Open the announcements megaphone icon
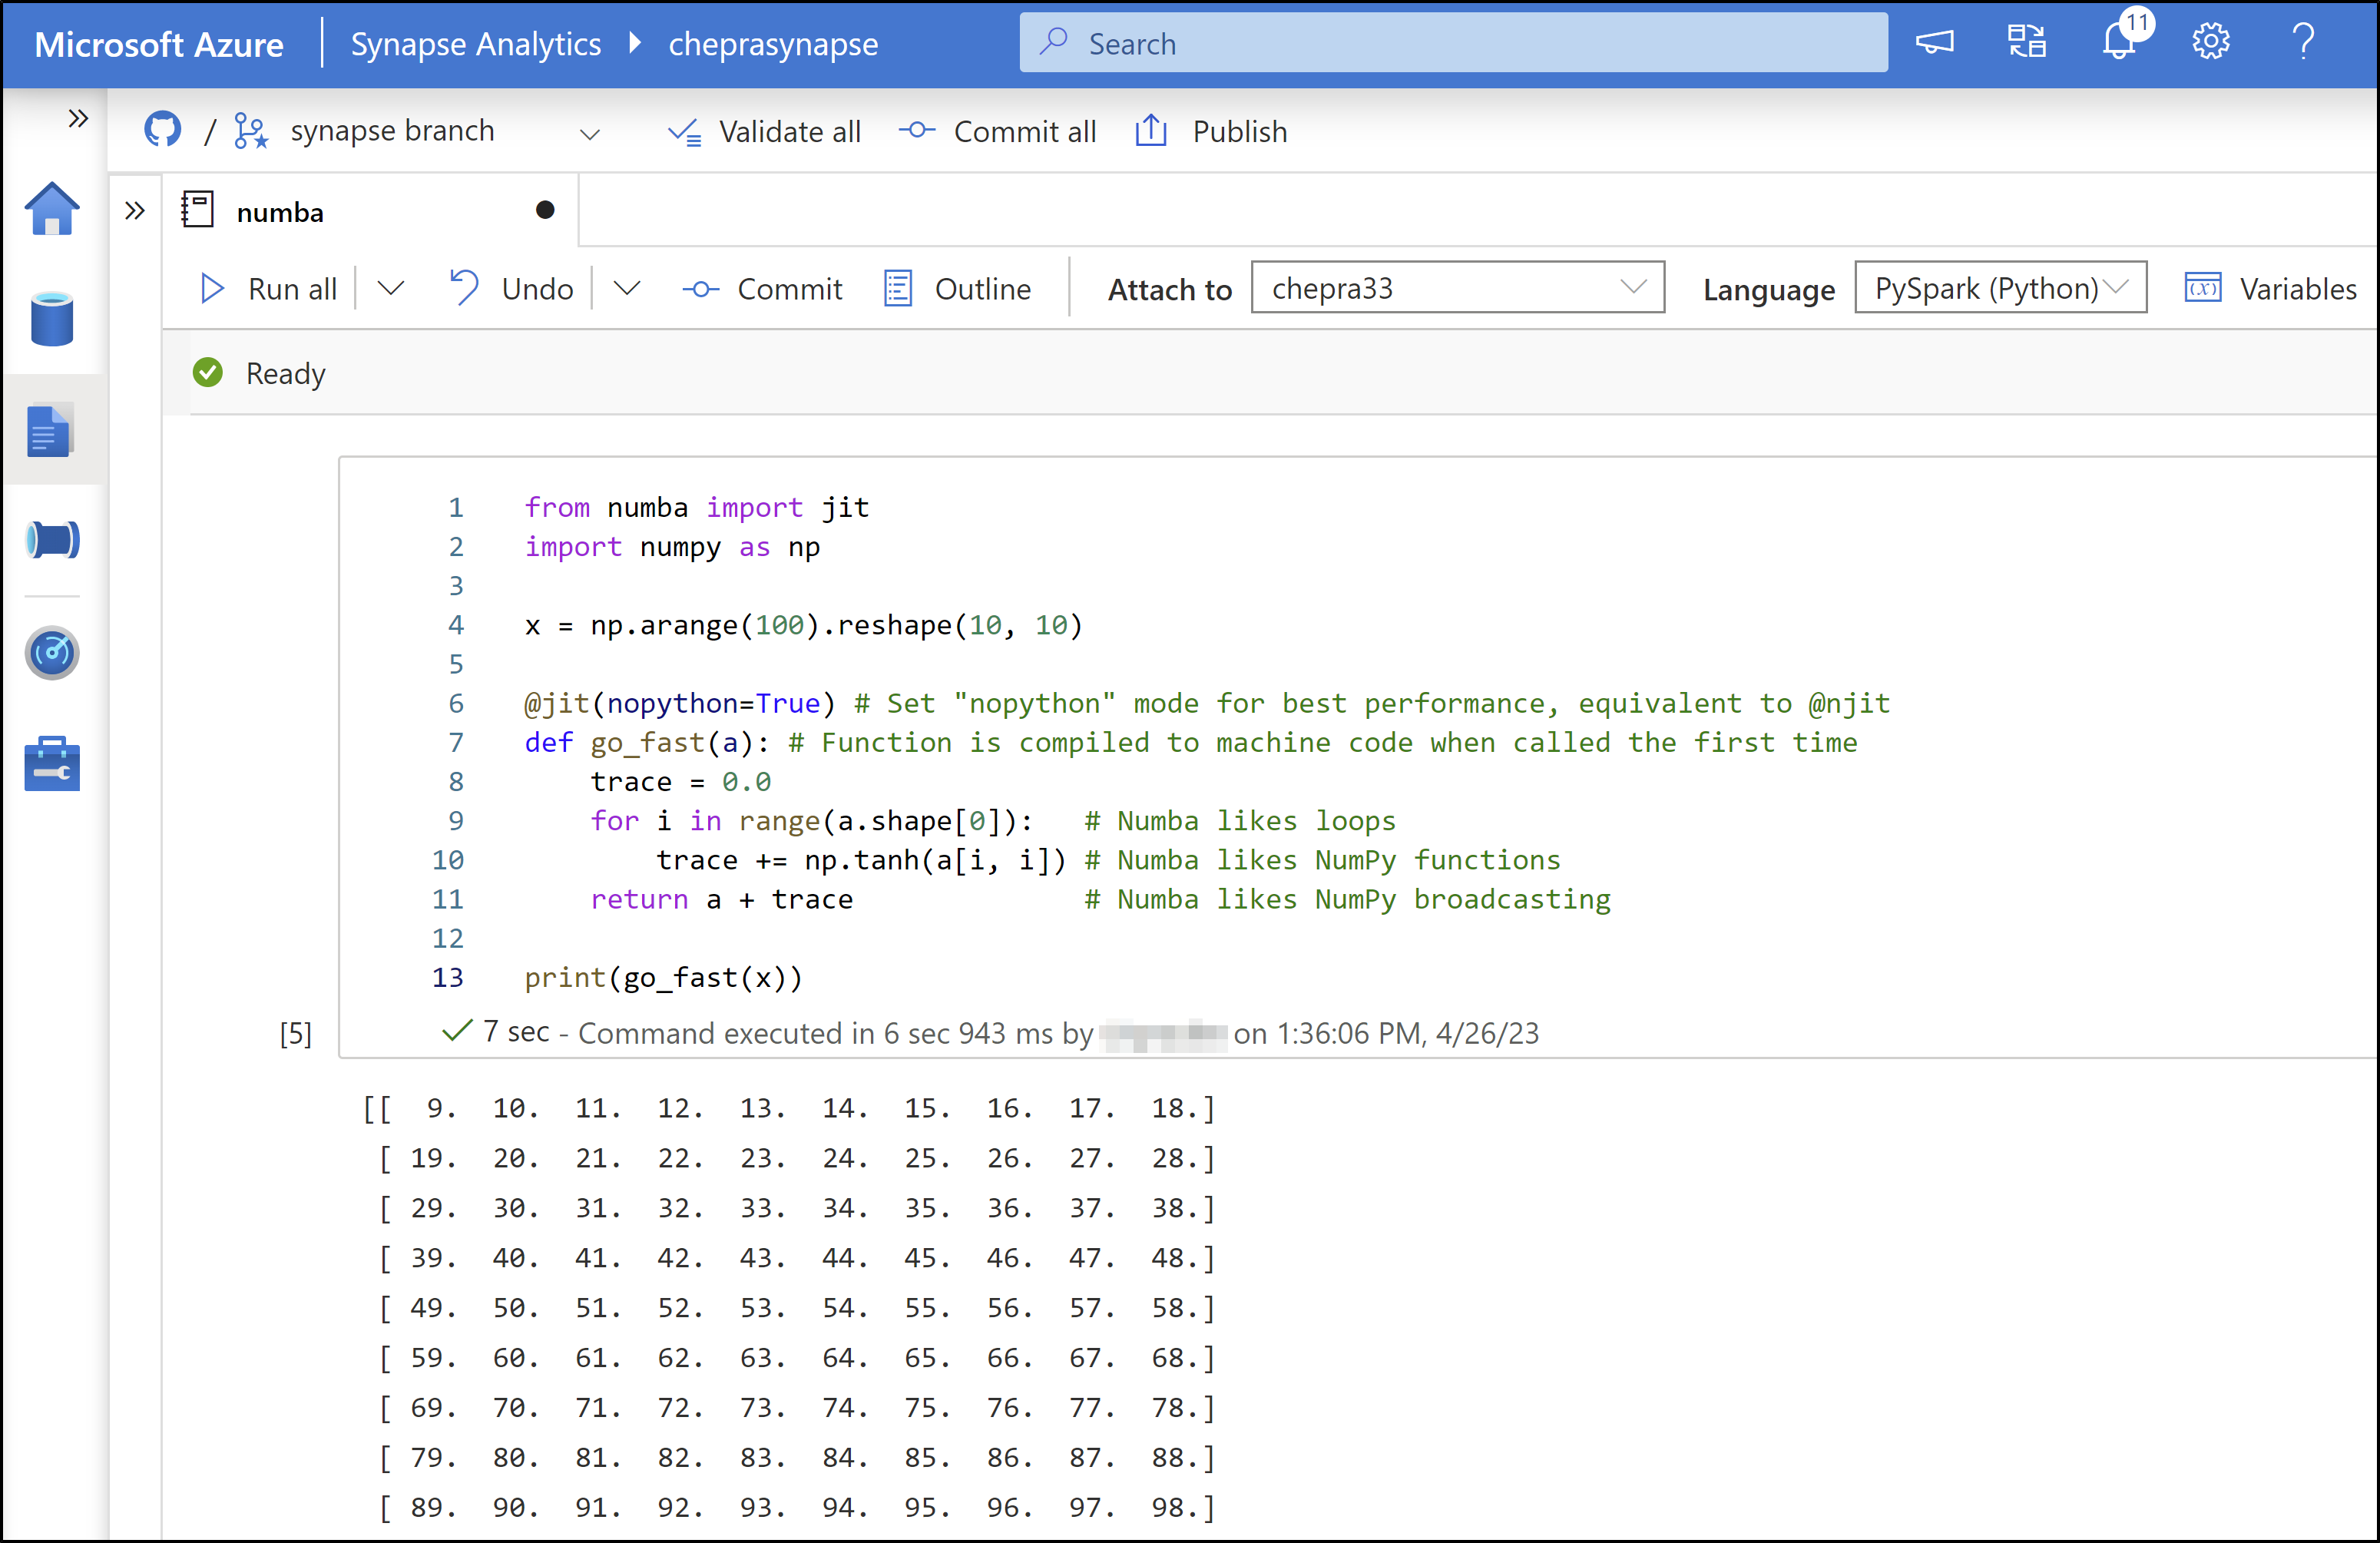Screen dimensions: 2380x1543 point(1934,42)
